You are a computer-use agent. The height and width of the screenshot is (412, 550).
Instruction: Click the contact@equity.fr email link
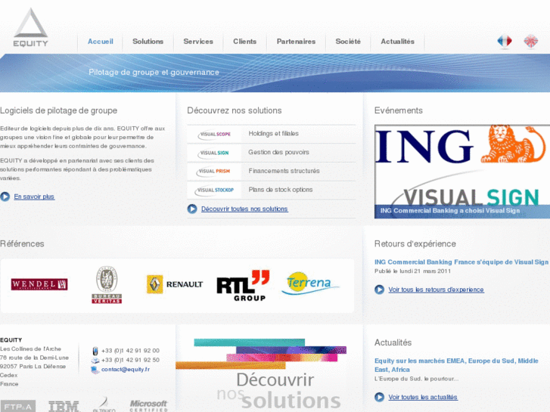(x=126, y=370)
